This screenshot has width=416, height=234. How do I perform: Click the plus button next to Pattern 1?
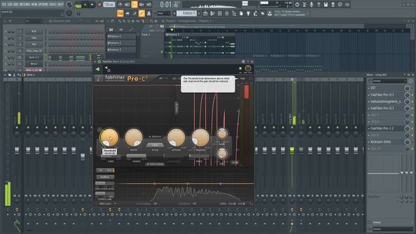pos(199,13)
